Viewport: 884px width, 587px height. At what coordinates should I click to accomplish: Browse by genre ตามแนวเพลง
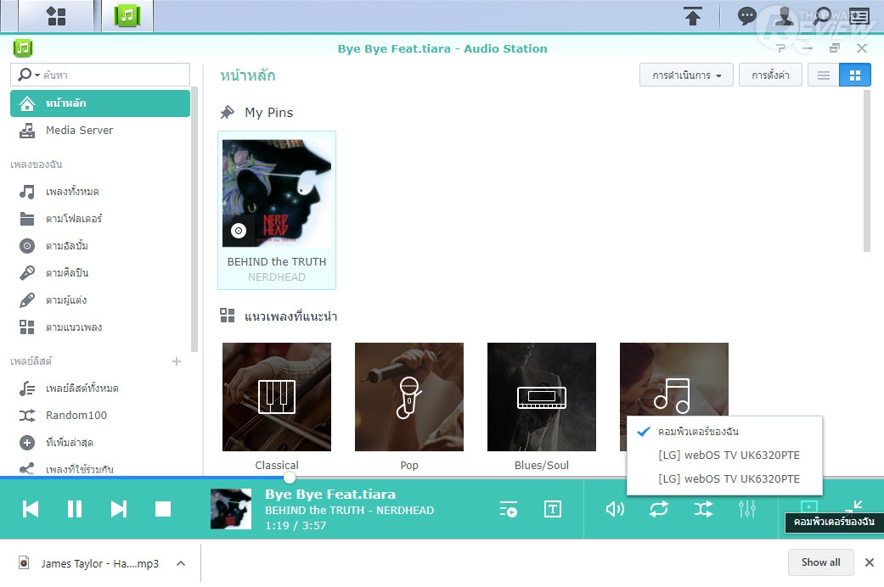tap(100, 327)
